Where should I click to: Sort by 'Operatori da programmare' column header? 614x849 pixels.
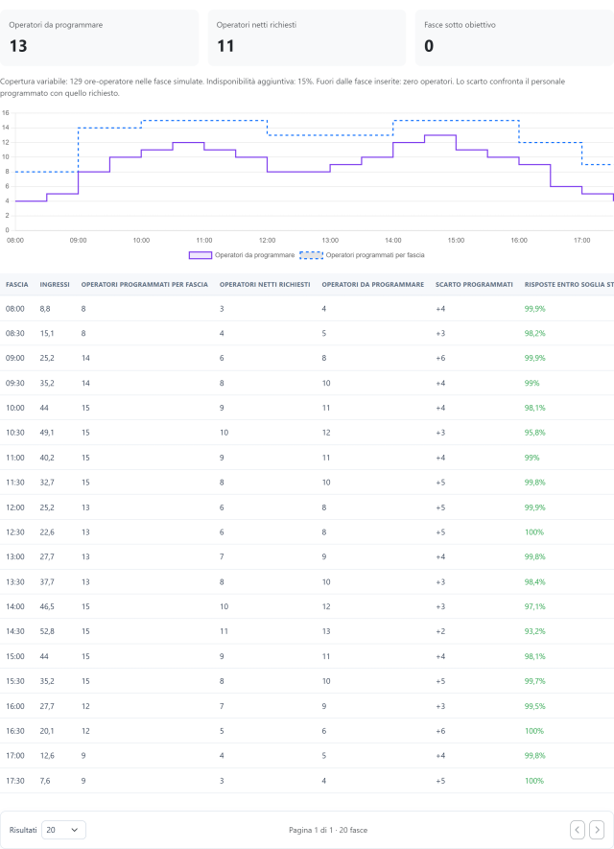coord(373,284)
